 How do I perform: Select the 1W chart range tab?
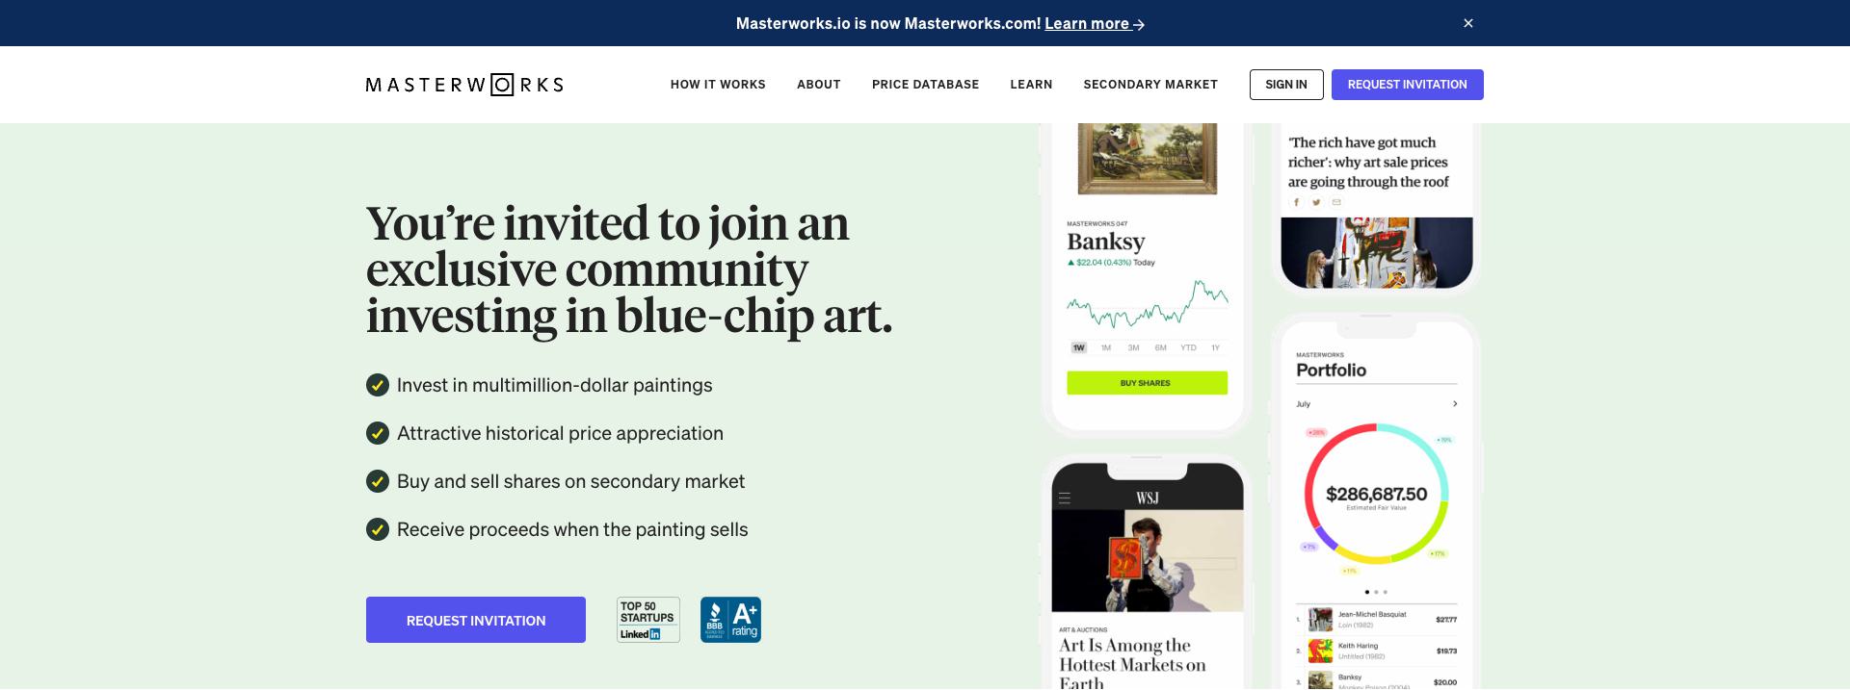tap(1078, 347)
